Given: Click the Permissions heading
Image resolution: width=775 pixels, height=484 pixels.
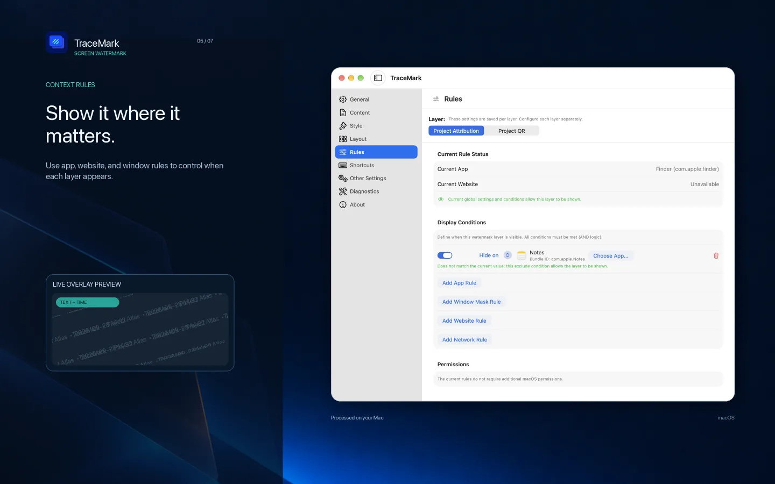Looking at the screenshot, I should (x=453, y=365).
